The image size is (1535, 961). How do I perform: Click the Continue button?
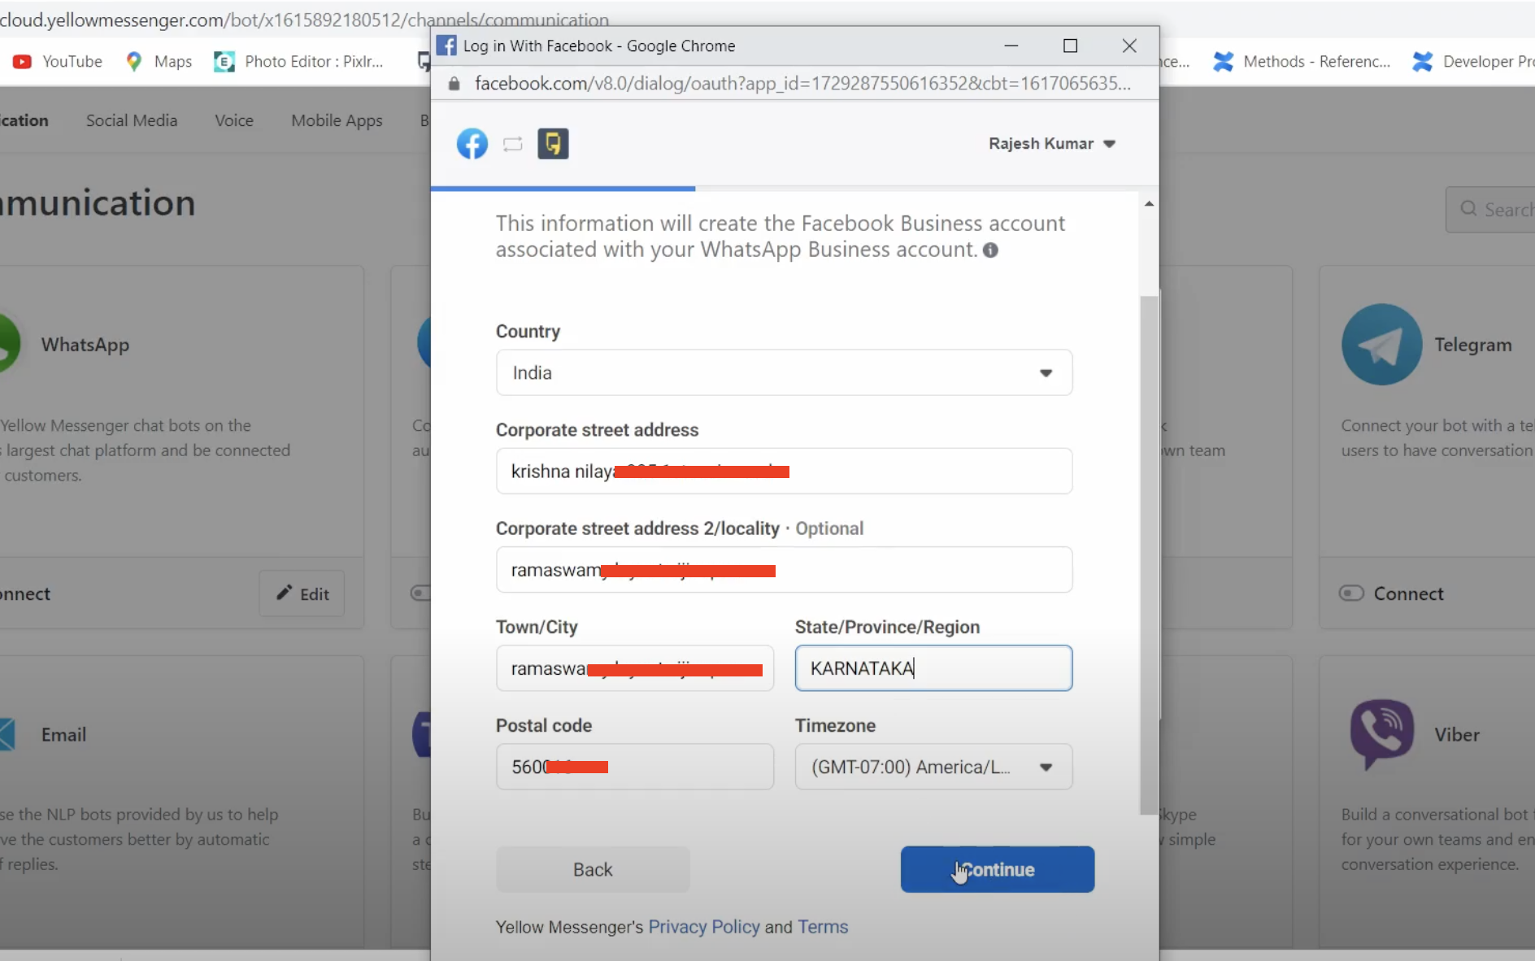tap(997, 869)
